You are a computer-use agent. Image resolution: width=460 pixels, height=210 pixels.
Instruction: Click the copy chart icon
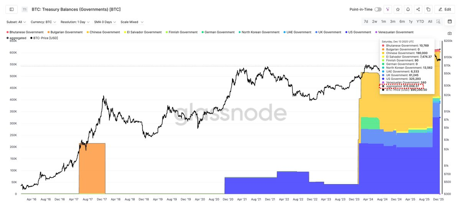(428, 9)
